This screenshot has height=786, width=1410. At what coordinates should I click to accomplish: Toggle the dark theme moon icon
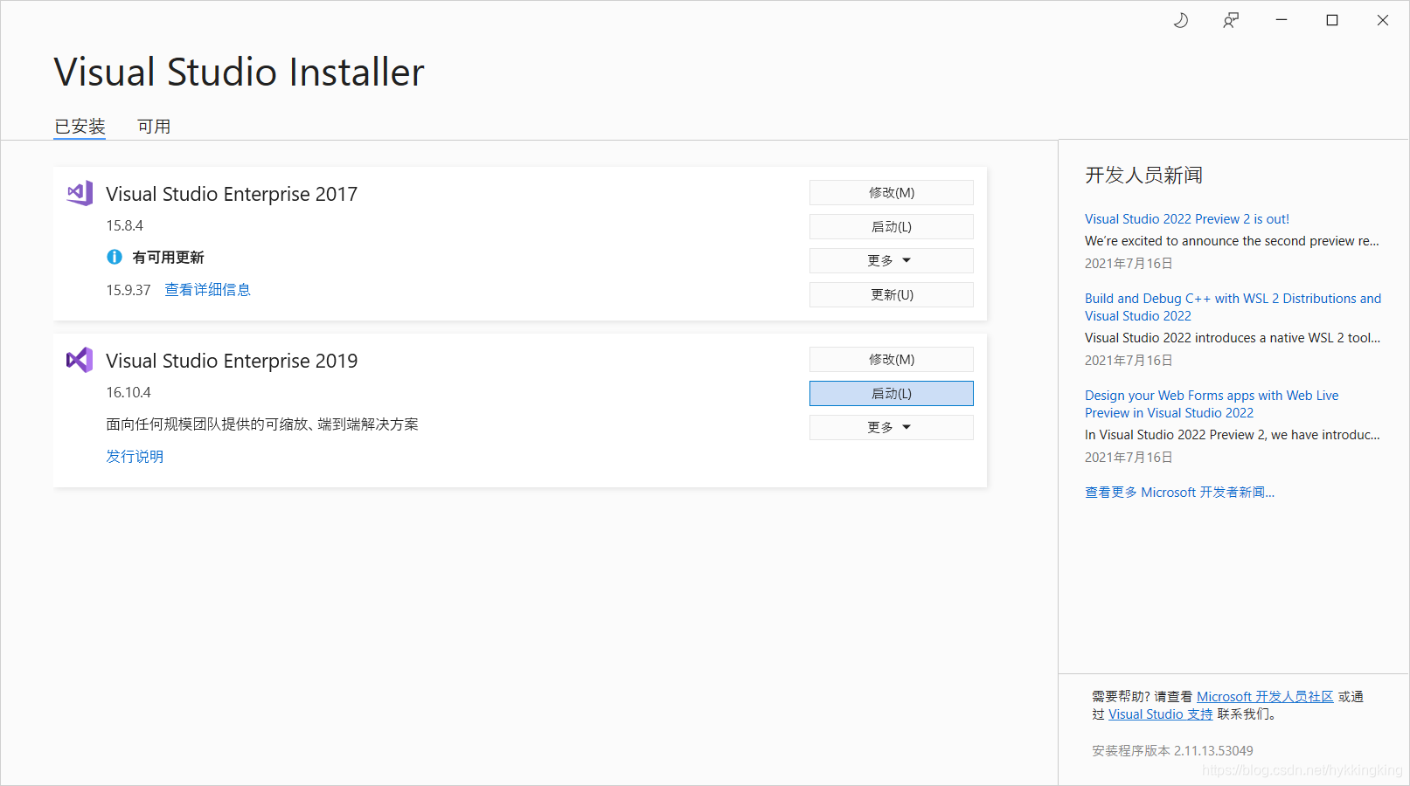point(1180,20)
